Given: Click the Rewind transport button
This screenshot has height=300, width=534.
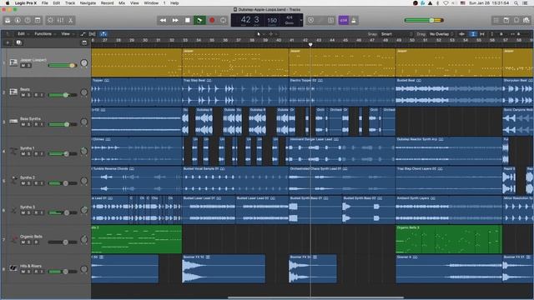Looking at the screenshot, I should (164, 20).
